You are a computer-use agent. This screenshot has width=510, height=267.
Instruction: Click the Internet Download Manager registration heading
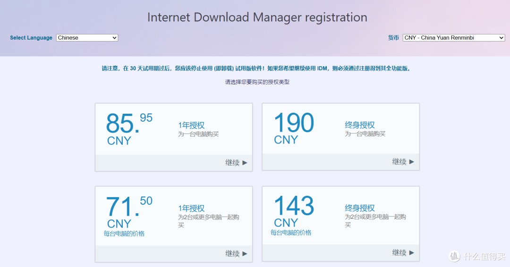click(257, 17)
